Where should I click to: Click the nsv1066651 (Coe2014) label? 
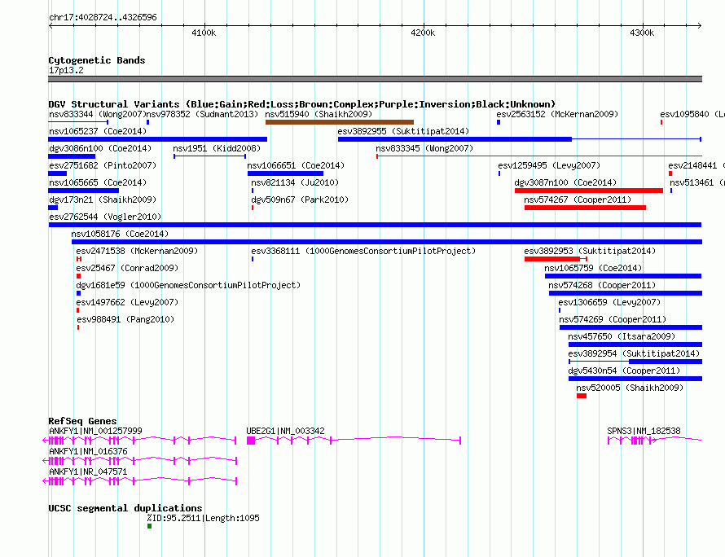[x=296, y=165]
